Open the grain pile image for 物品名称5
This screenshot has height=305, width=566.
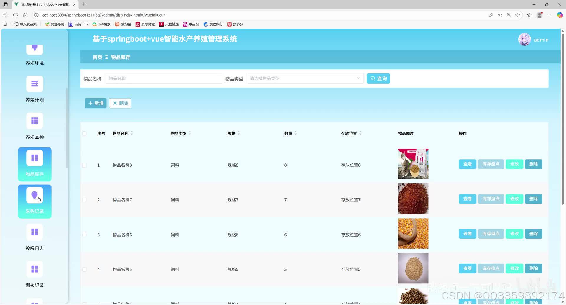(413, 268)
